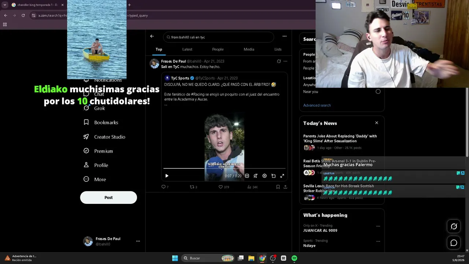This screenshot has width=469, height=264.
Task: Switch to the Latest tab
Action: [187, 49]
